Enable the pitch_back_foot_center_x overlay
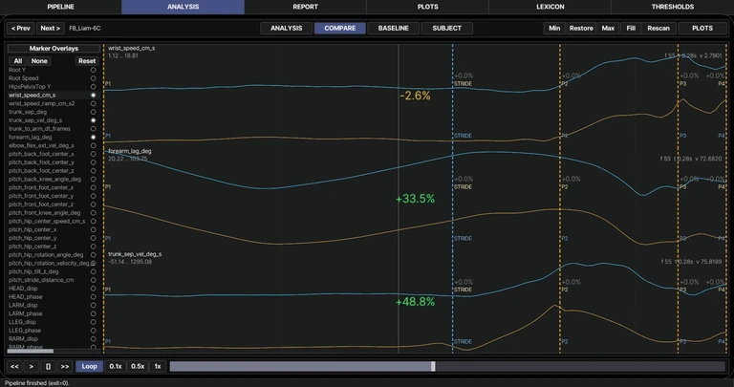Viewport: 734px width, 387px height. tap(93, 154)
